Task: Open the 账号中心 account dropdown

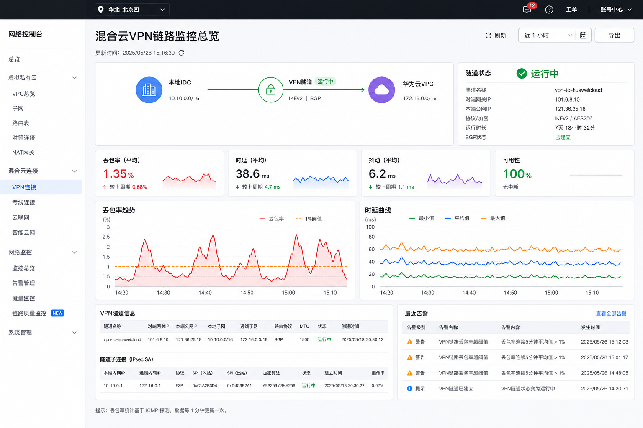Action: pos(616,10)
